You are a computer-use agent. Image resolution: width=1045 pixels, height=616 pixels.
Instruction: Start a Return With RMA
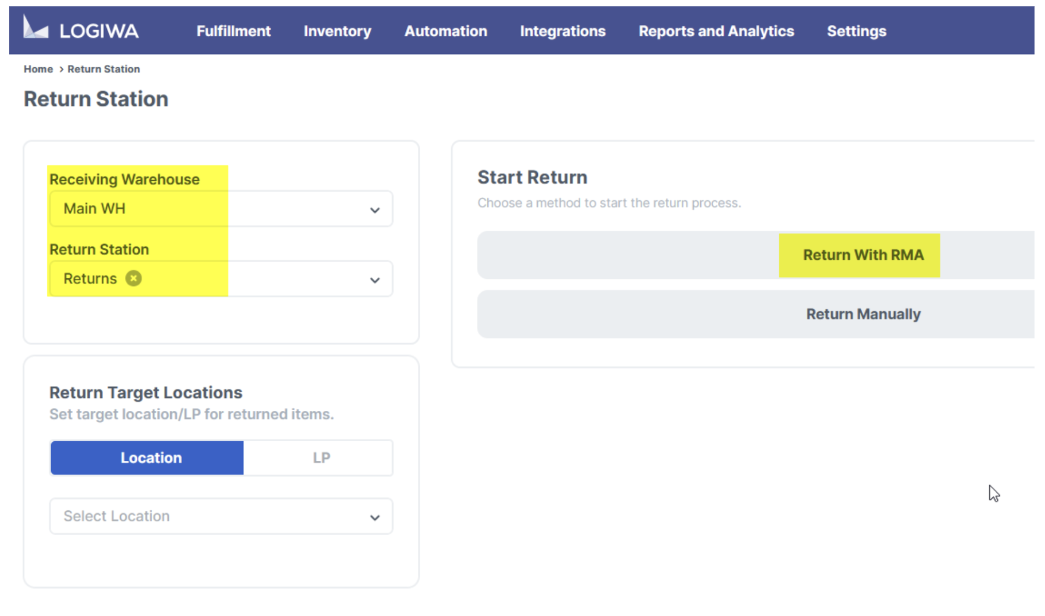[x=863, y=255]
